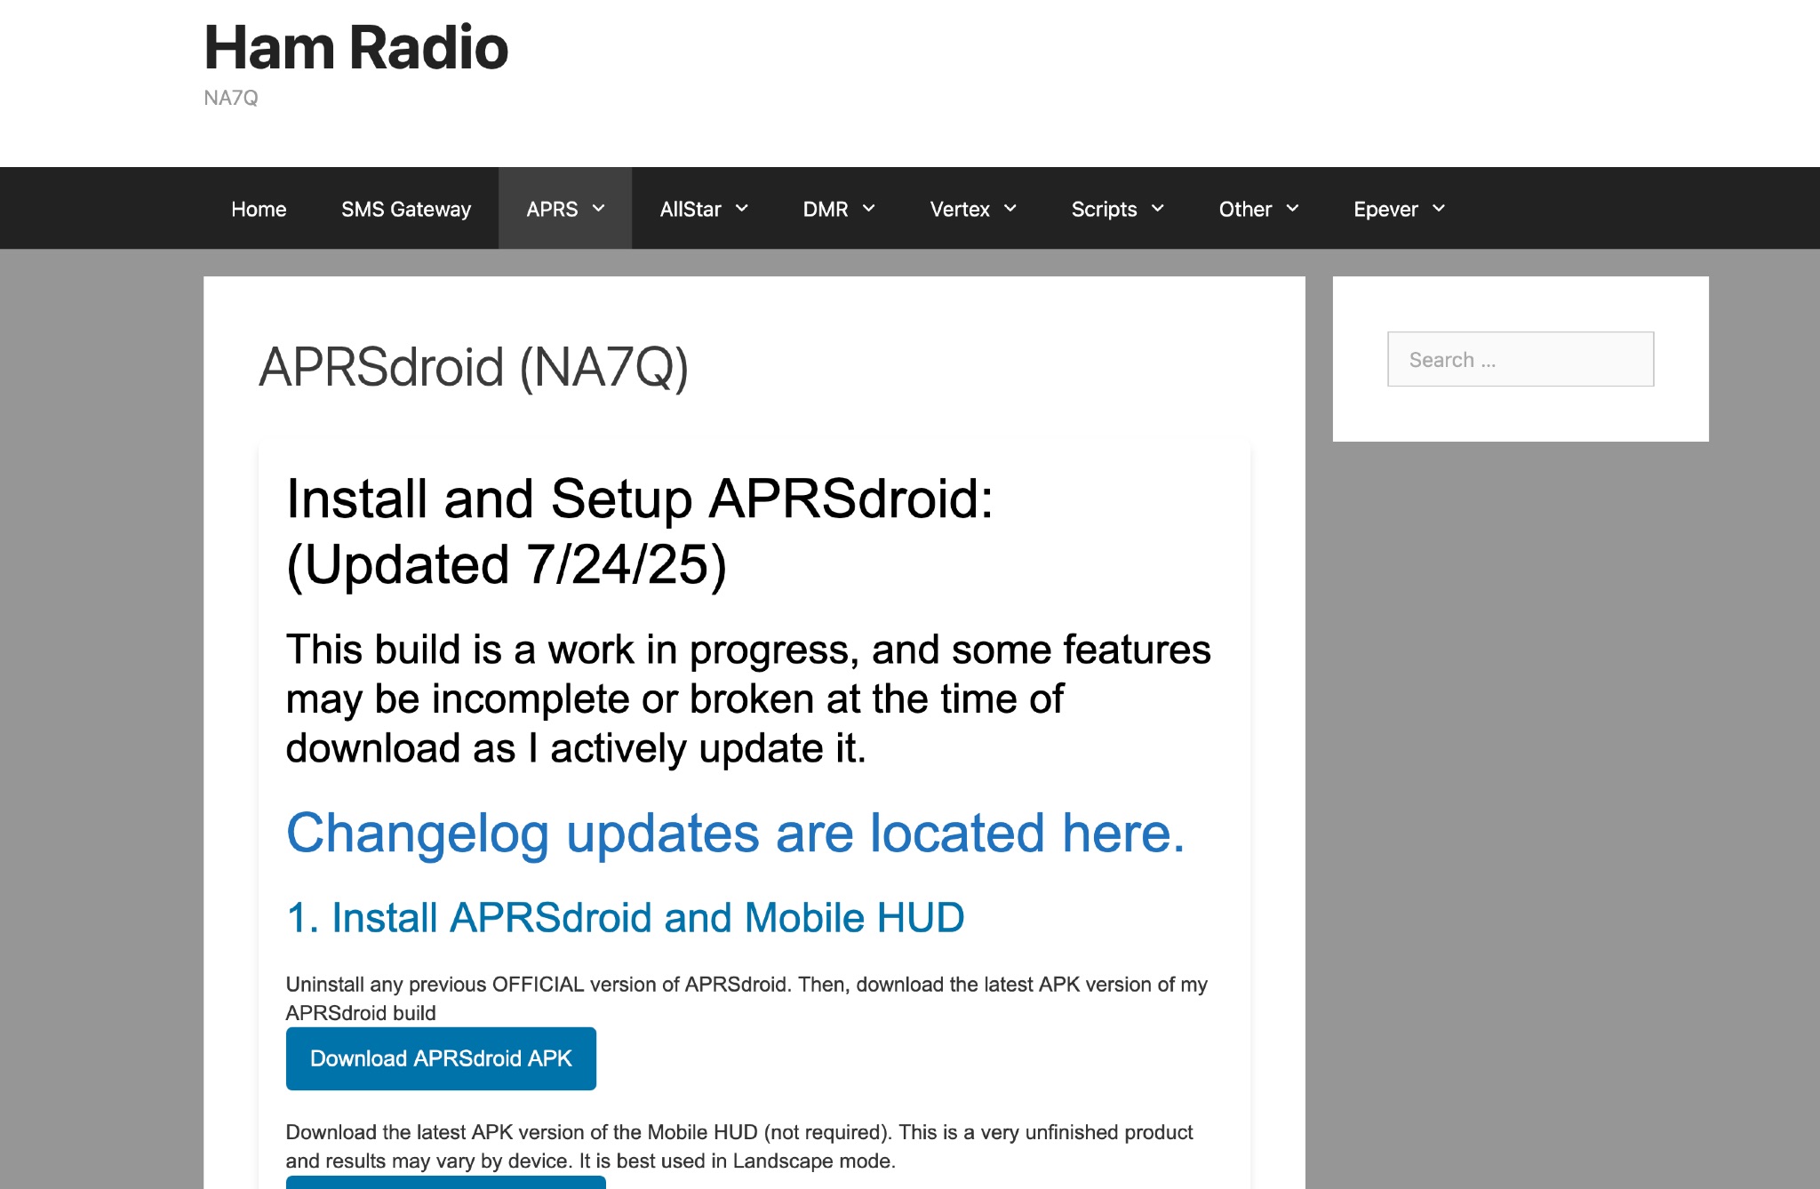
Task: Click the Install and Setup APRSdroid heading
Action: [640, 531]
